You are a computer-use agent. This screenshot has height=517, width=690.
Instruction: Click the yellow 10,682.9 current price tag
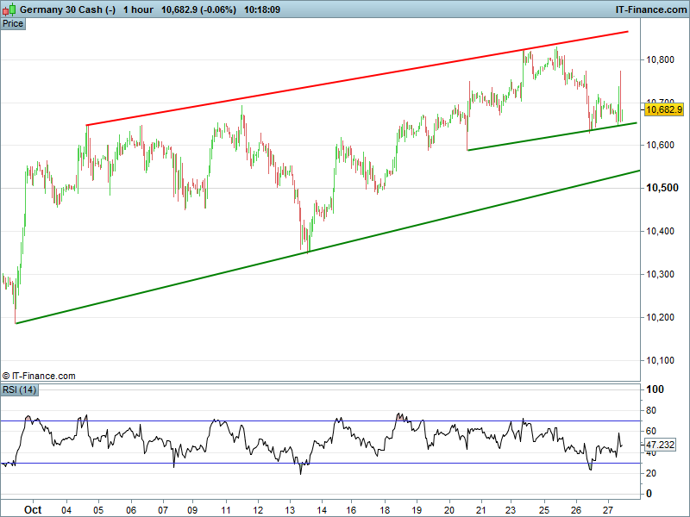(663, 109)
